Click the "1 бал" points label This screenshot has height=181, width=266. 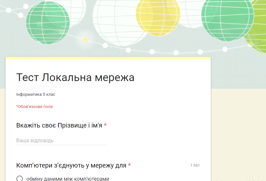pos(195,165)
